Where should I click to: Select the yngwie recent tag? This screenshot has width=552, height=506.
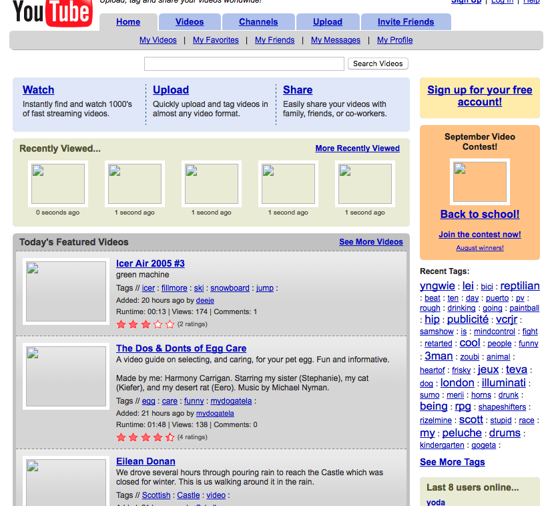click(x=437, y=285)
